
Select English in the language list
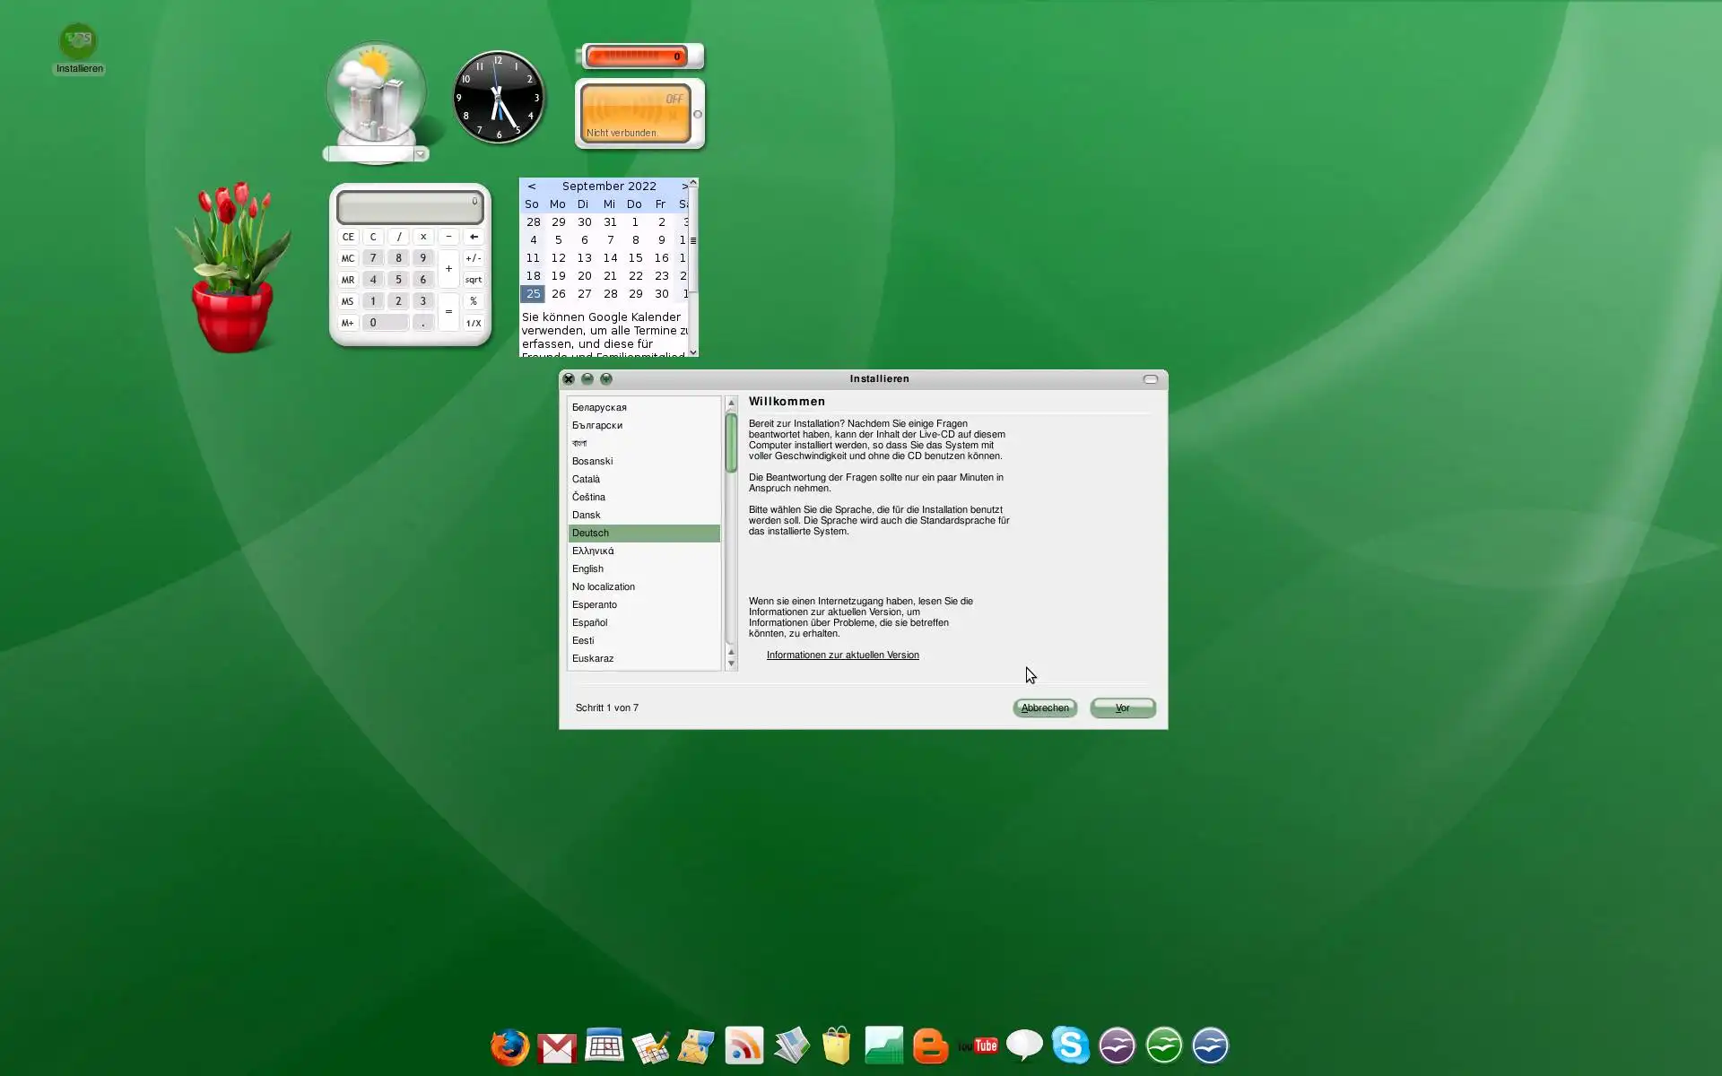pyautogui.click(x=588, y=568)
